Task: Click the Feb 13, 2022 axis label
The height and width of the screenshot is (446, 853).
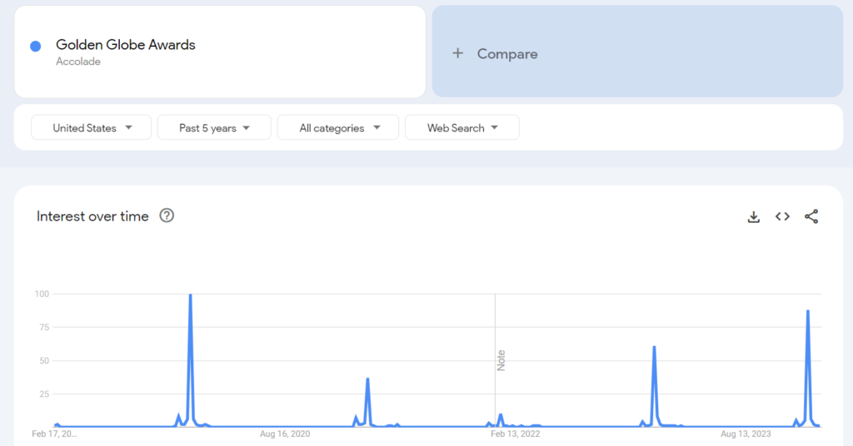Action: [515, 434]
